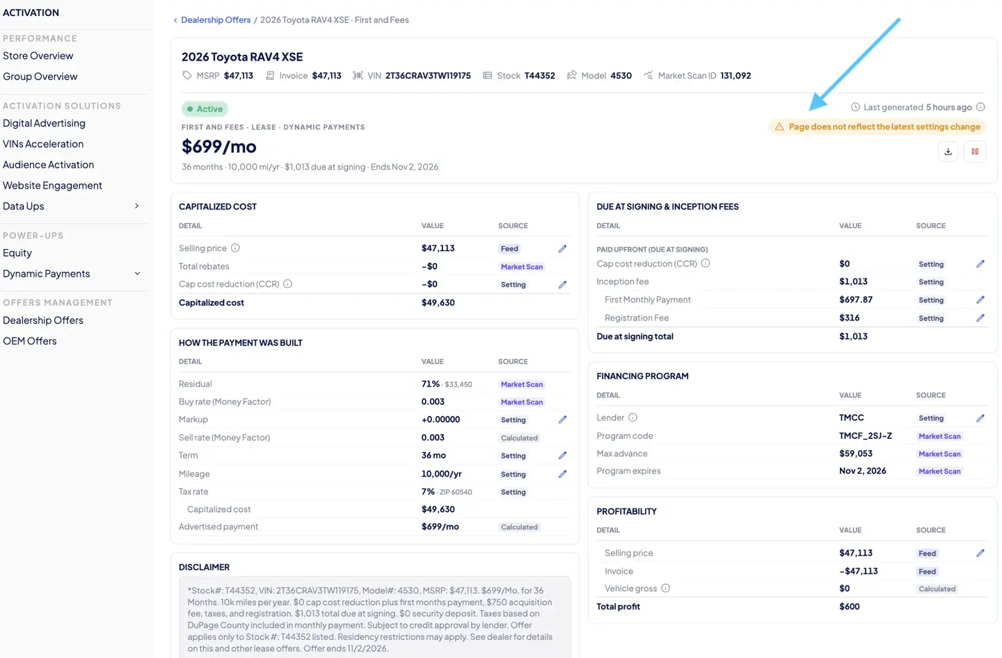1002x658 pixels.
Task: Open OEM Offers in sidebar
Action: 30,342
